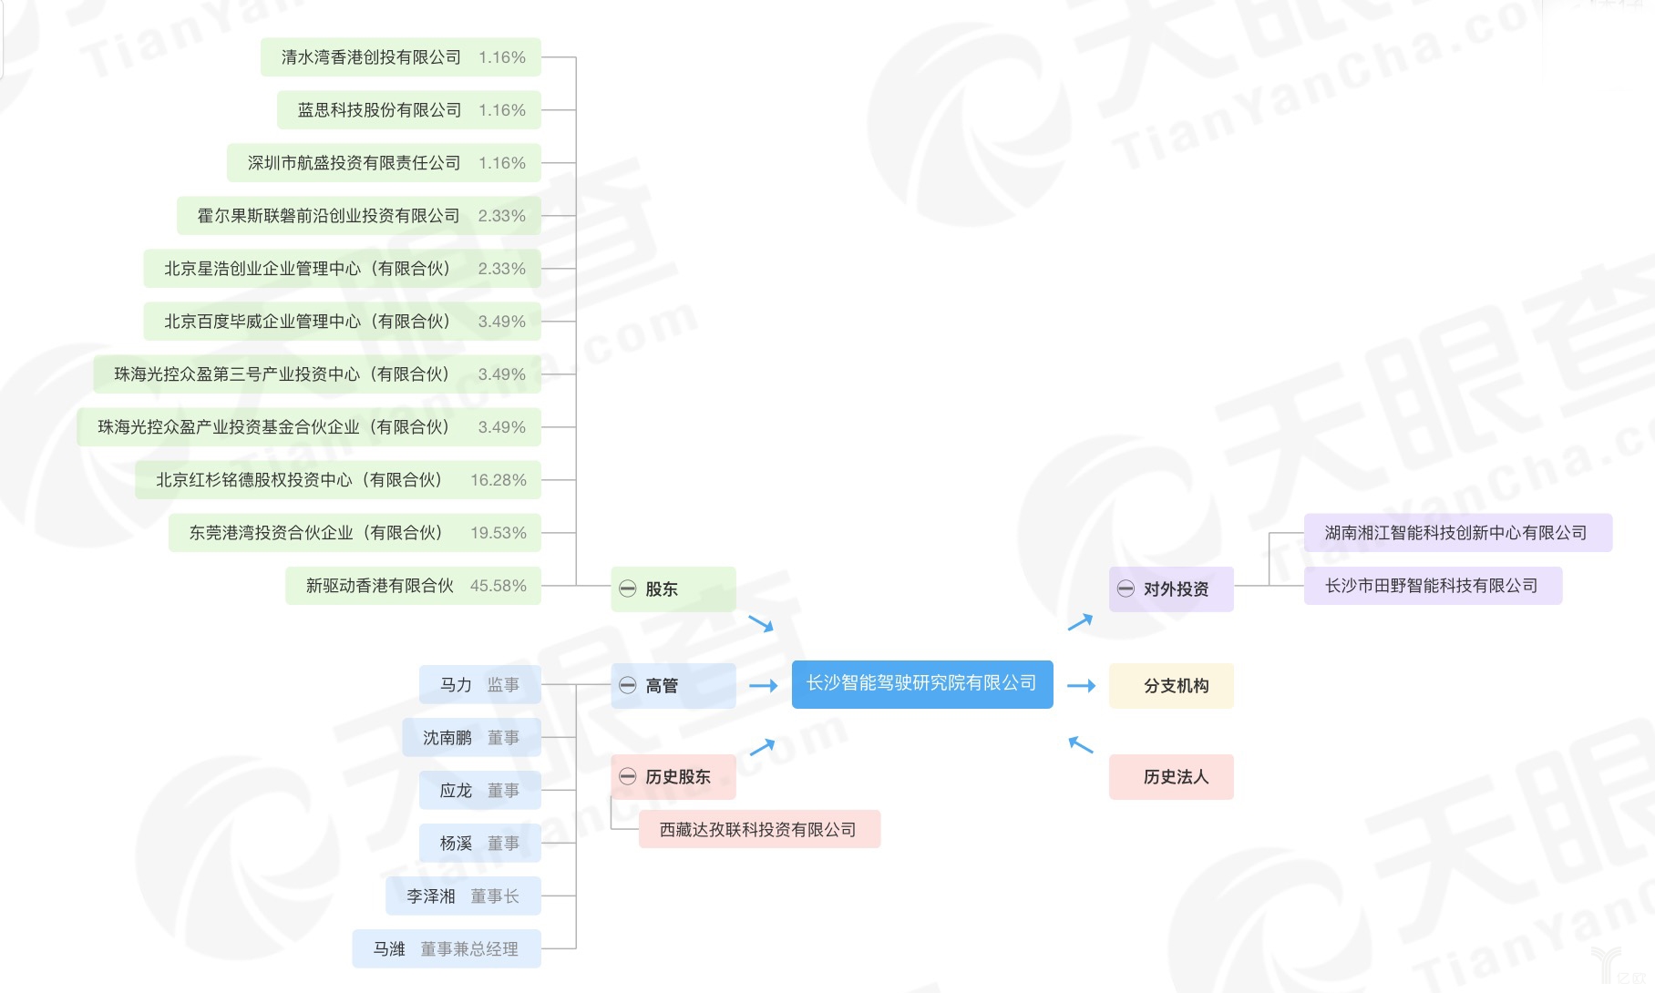1655x993 pixels.
Task: Select executive 马潍 董事兼总经理
Action: pyautogui.click(x=447, y=949)
